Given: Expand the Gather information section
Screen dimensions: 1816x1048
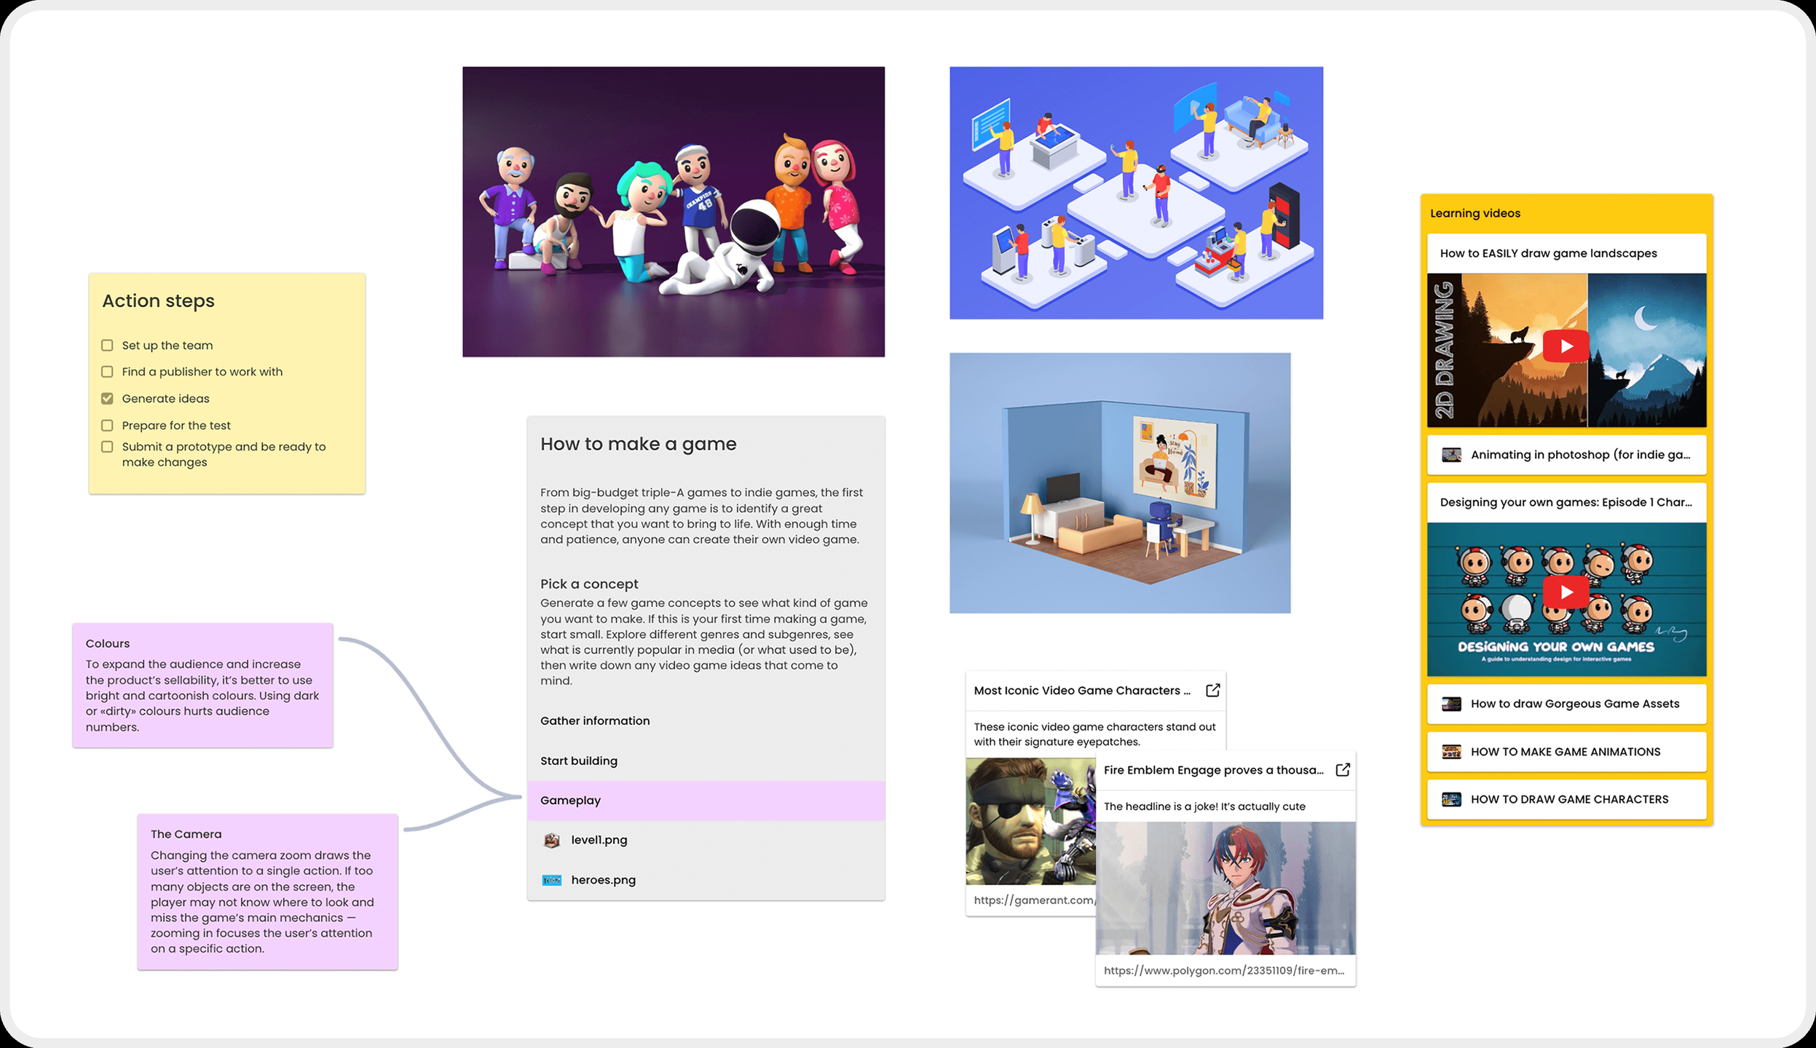Looking at the screenshot, I should click(x=595, y=720).
